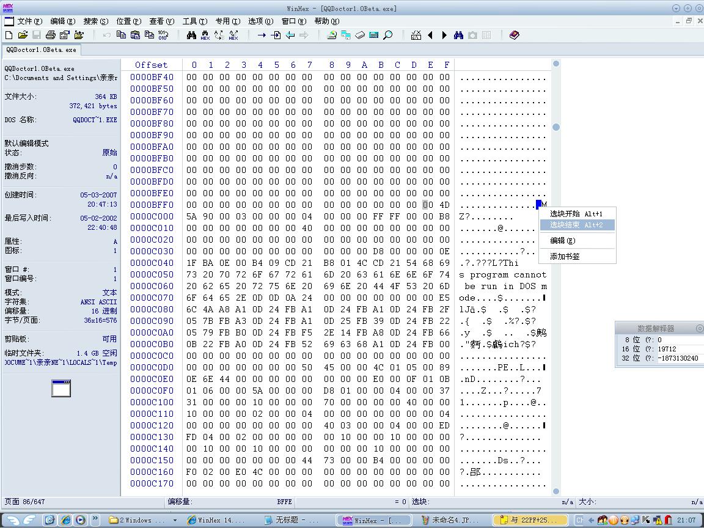Click the red Help book icon
Viewport: 704px width, 528px height.
515,35
